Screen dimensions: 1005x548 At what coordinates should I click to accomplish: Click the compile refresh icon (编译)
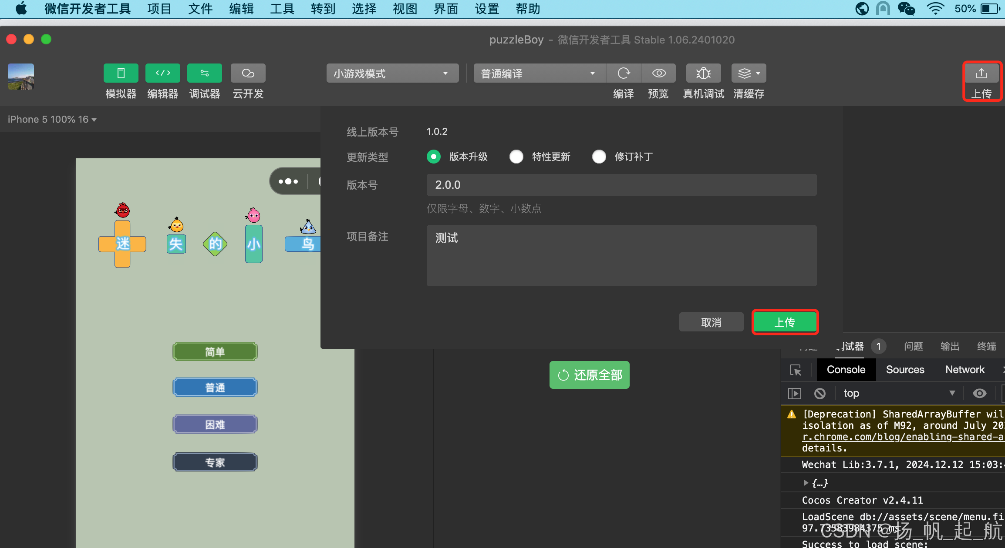tap(624, 73)
